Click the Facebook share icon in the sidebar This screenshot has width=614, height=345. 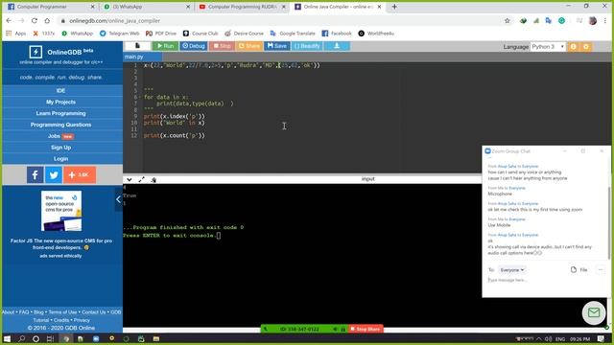35,174
